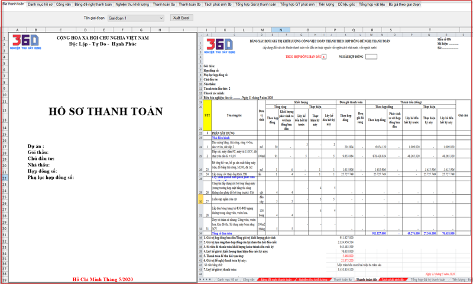Open top tab Thanh toán 8a
The image size is (473, 284).
164,5
